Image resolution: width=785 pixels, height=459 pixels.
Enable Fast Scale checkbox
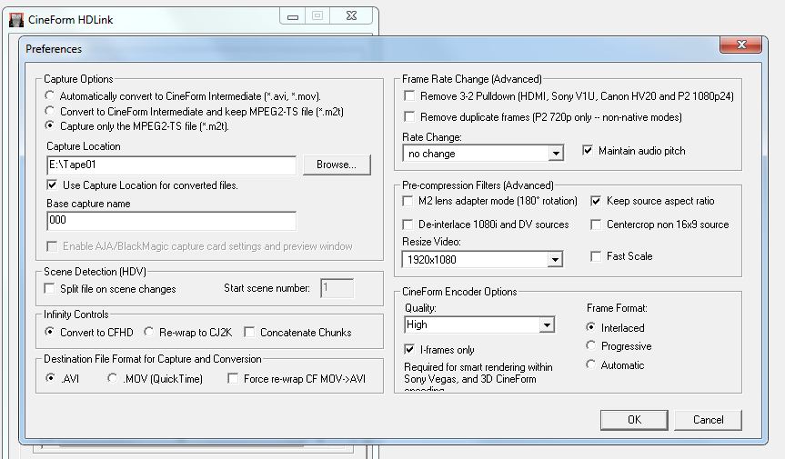point(596,256)
